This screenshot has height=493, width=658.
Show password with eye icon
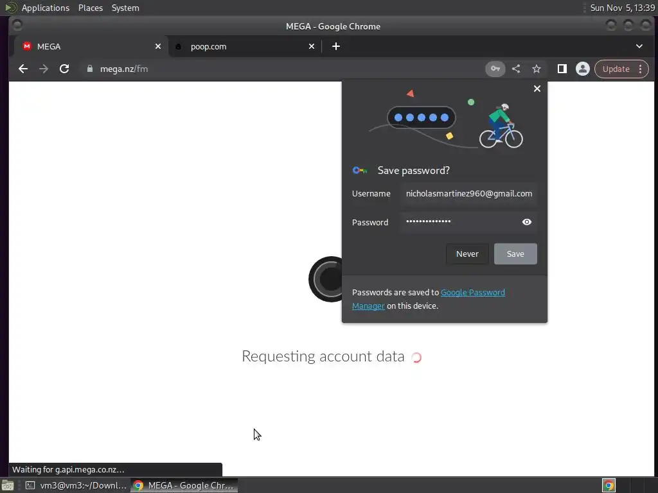coord(527,221)
